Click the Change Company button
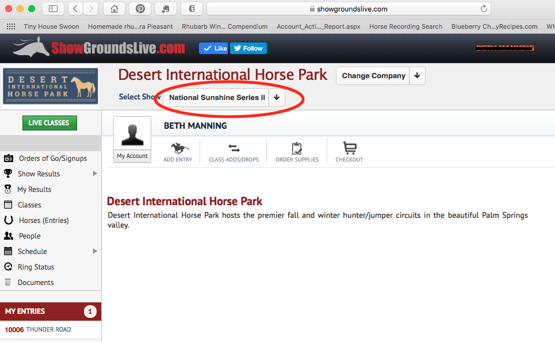Screen dimensions: 555x342 click(x=373, y=76)
